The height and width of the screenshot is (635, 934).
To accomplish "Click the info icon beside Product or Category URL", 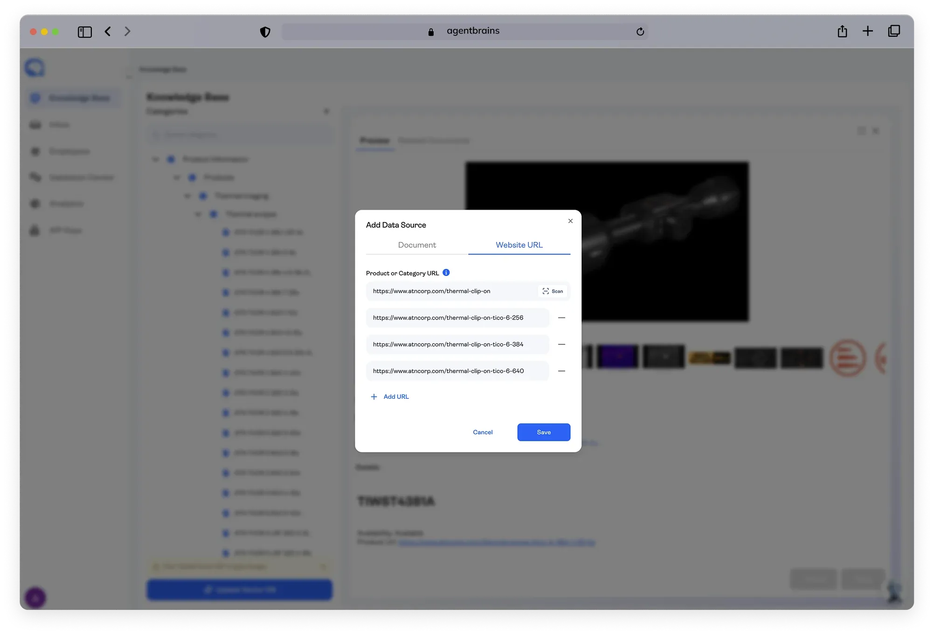I will point(446,273).
